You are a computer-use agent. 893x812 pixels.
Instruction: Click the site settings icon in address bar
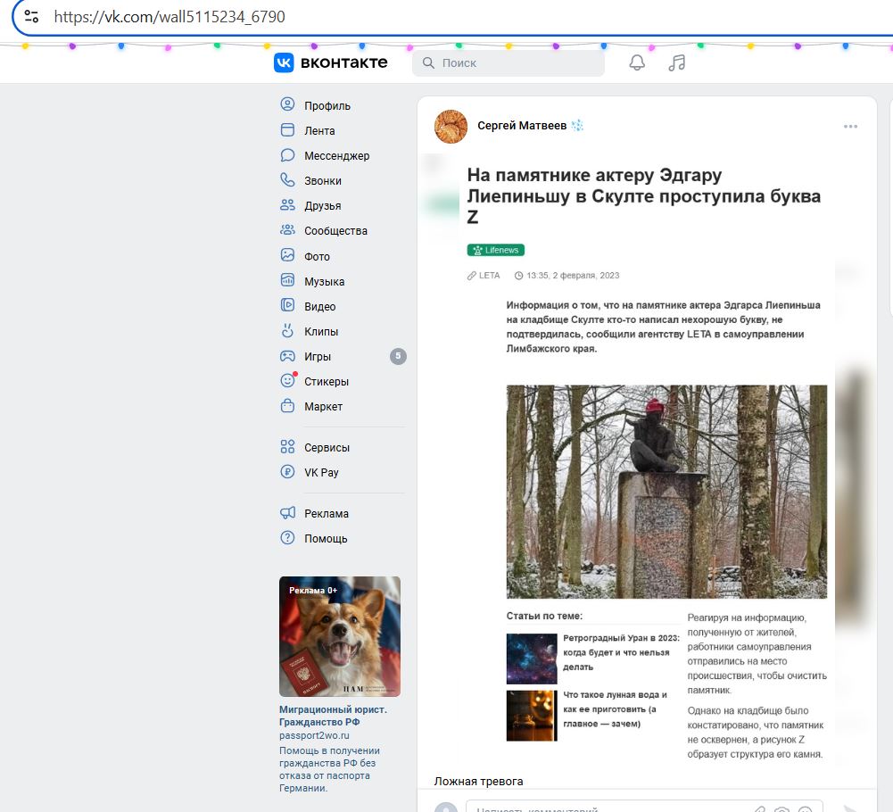click(x=31, y=17)
